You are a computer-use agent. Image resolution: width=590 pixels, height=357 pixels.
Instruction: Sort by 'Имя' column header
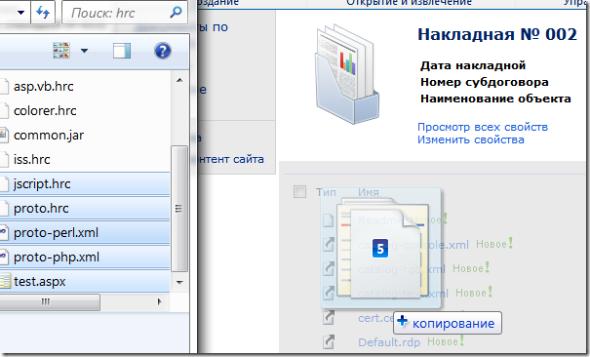(x=369, y=192)
